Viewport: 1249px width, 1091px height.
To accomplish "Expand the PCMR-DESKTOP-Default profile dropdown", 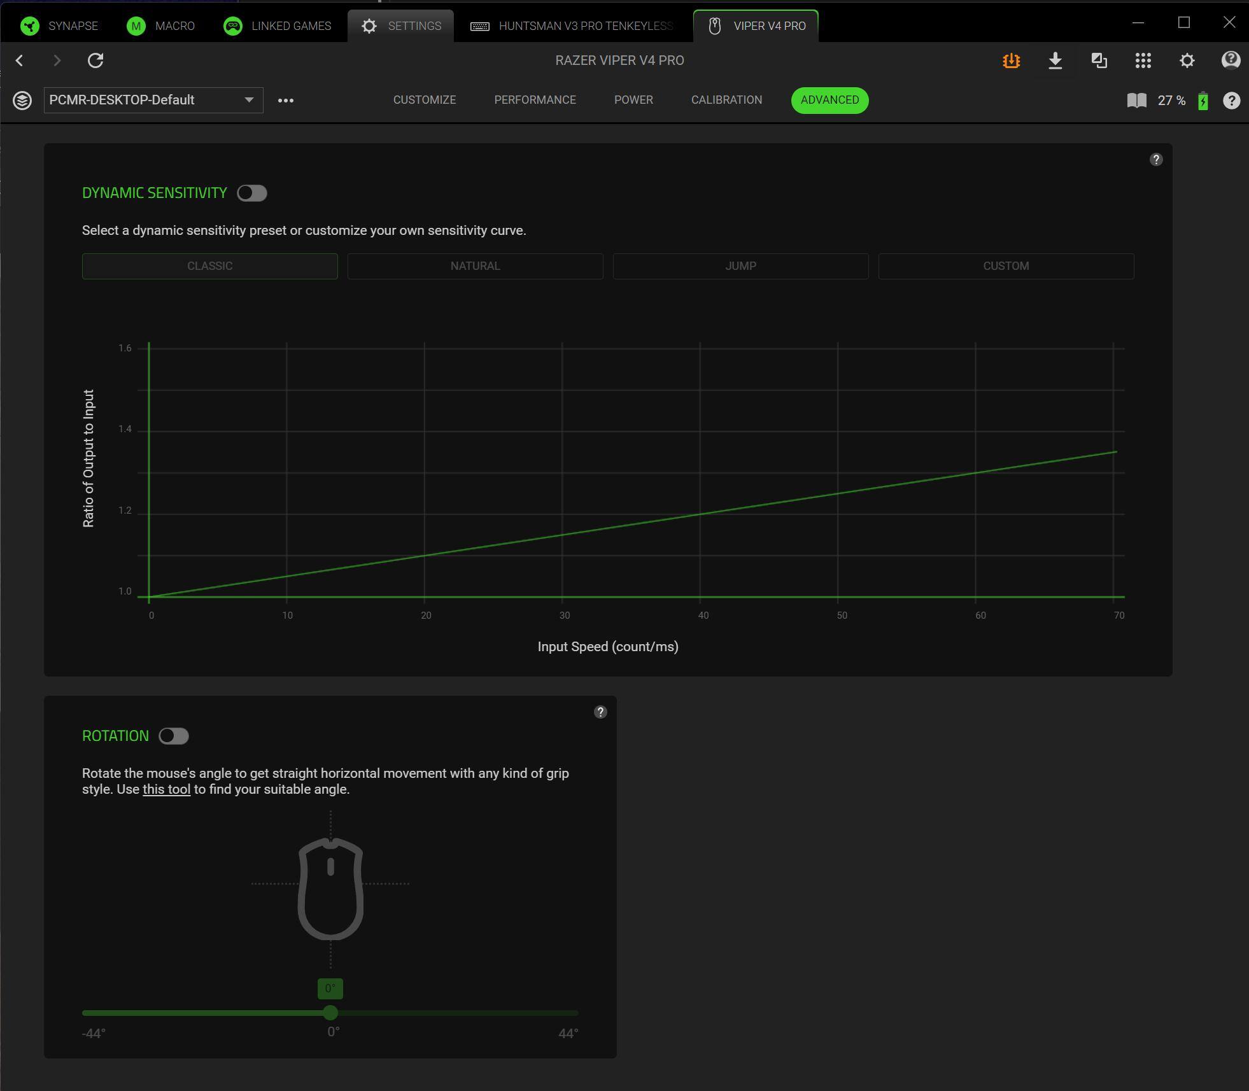I will (153, 101).
